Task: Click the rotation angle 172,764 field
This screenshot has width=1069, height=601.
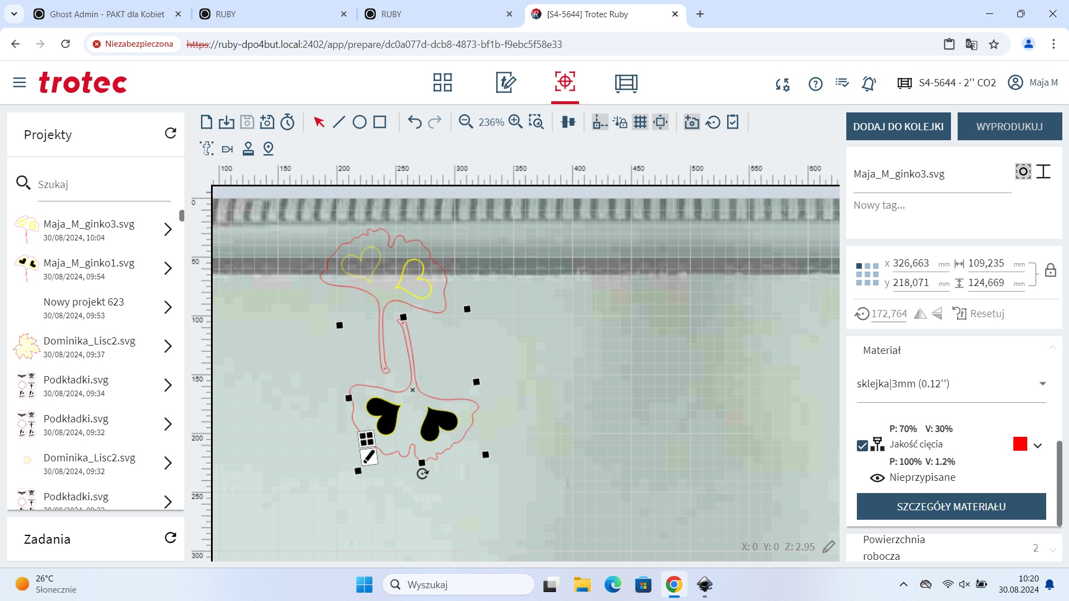Action: [x=889, y=314]
